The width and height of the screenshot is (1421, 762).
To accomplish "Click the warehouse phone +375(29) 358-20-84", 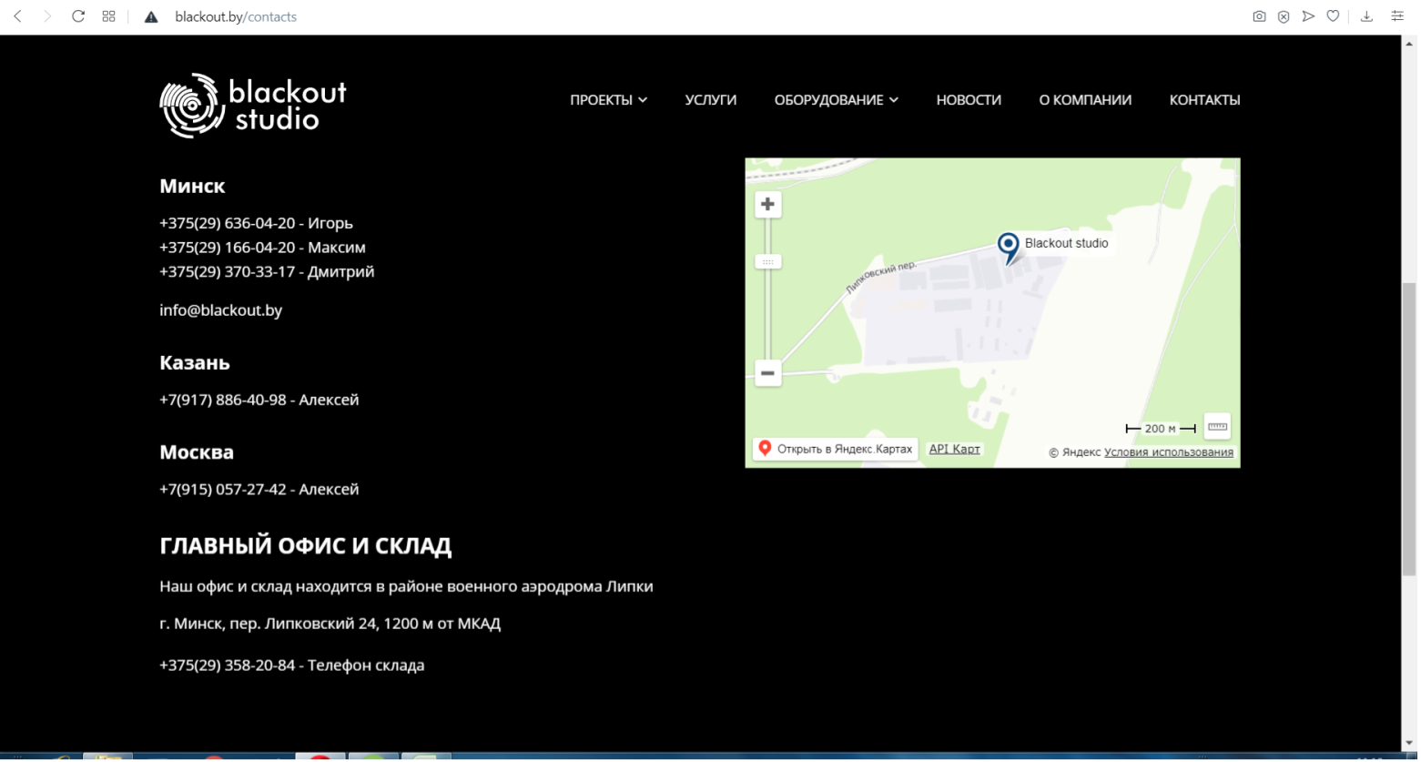I will pos(228,665).
